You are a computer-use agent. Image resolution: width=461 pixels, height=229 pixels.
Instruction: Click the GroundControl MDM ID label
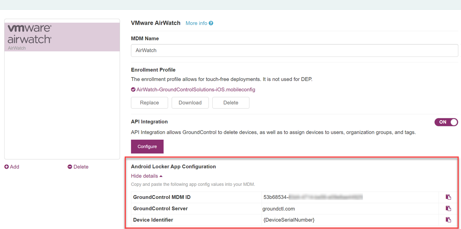162,197
